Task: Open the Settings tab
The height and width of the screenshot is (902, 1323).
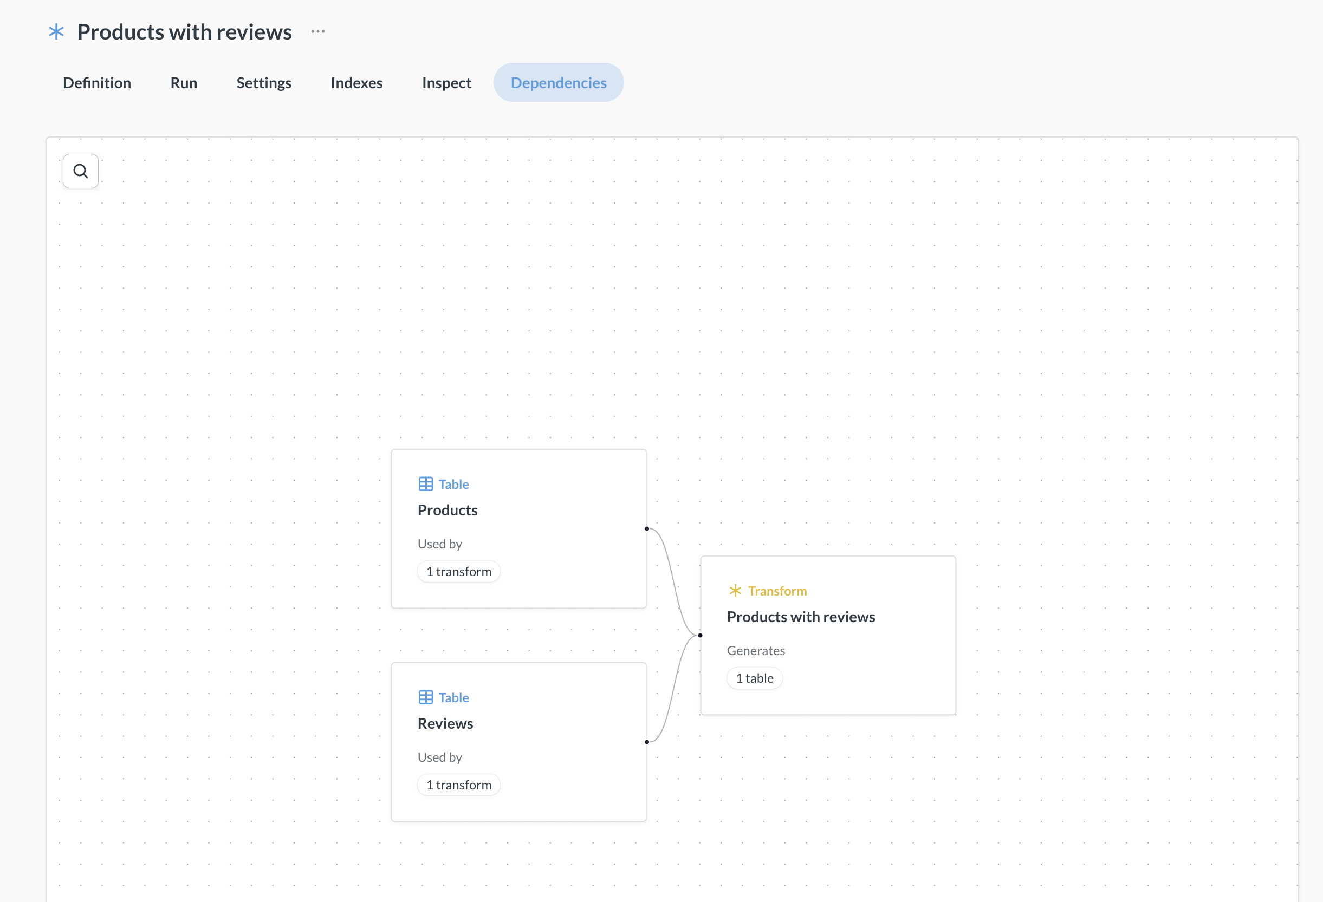Action: point(264,82)
